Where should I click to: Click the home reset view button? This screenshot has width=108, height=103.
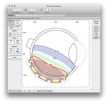click(x=34, y=91)
